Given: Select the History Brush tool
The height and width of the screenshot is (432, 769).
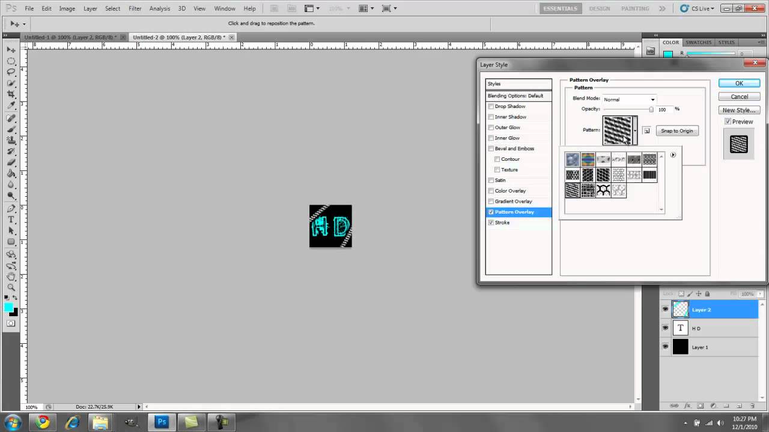Looking at the screenshot, I should tap(11, 151).
